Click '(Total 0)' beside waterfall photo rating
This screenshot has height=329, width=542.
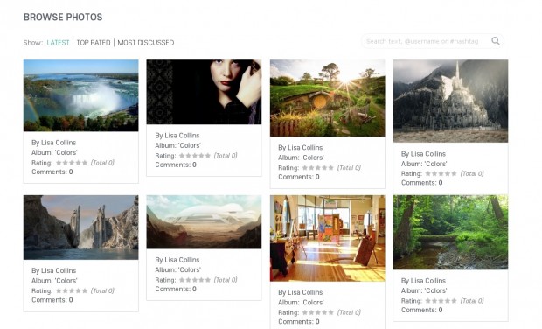coord(102,163)
